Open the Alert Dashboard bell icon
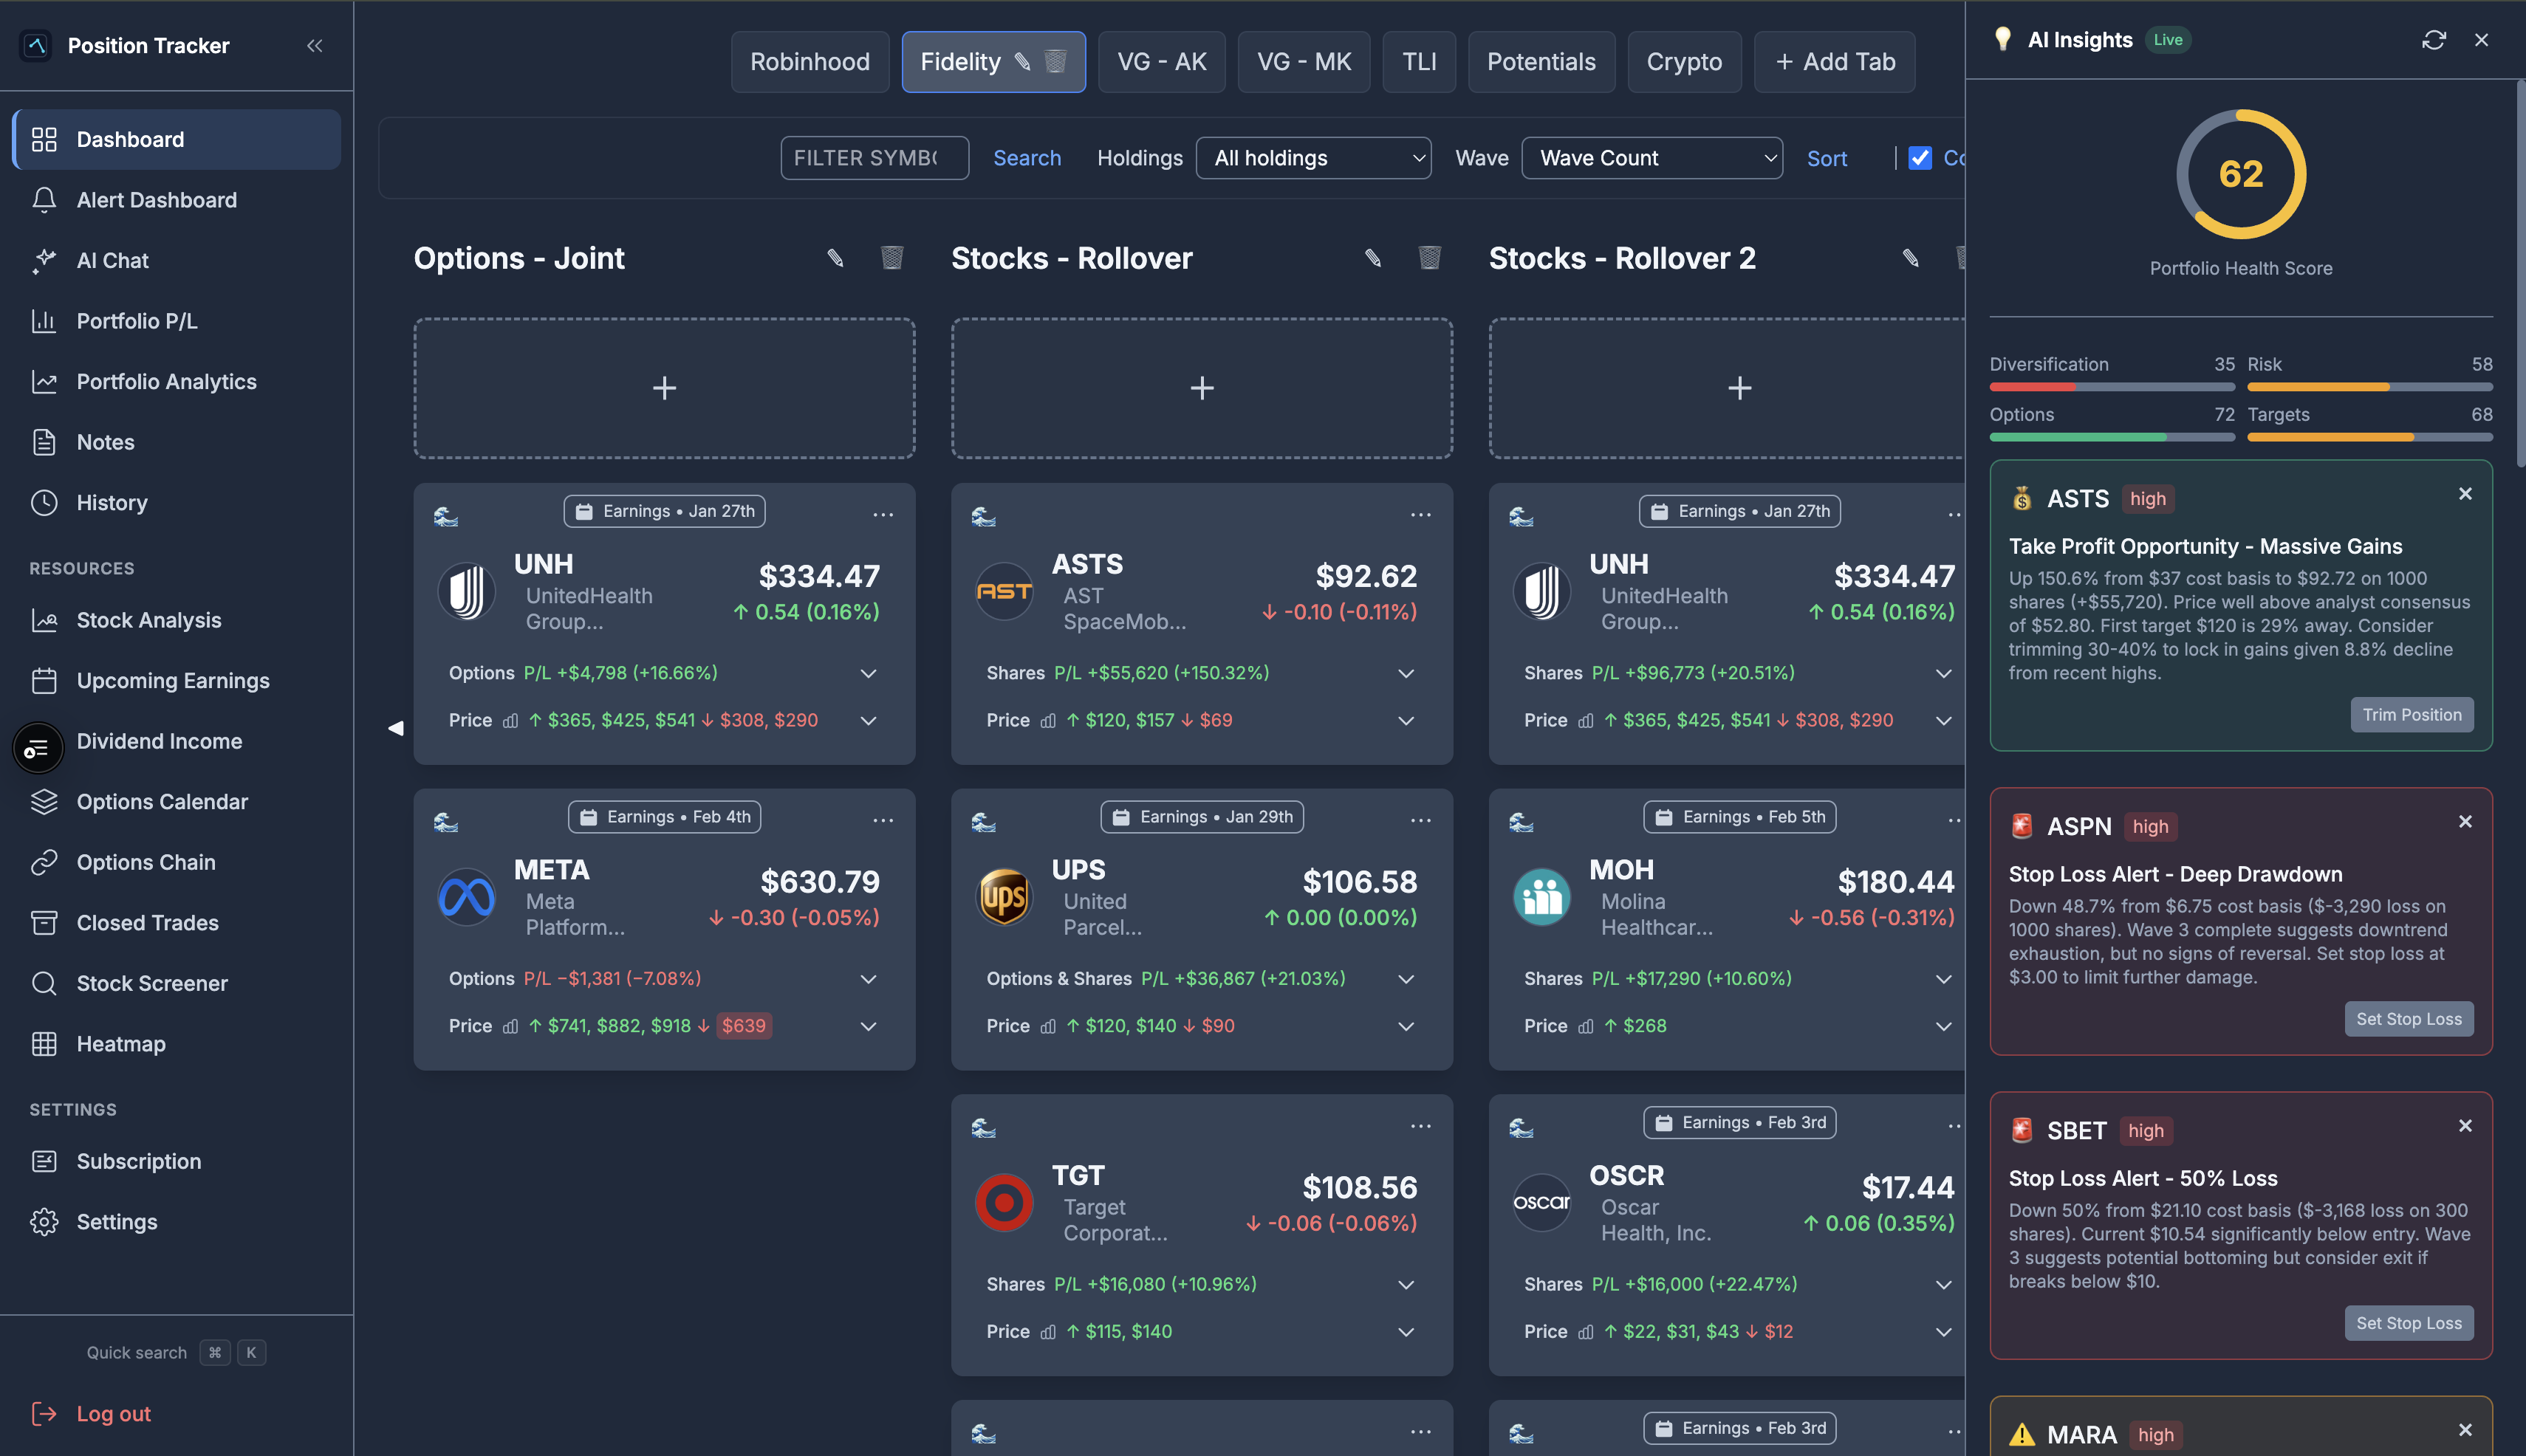The height and width of the screenshot is (1456, 2526). coord(44,200)
